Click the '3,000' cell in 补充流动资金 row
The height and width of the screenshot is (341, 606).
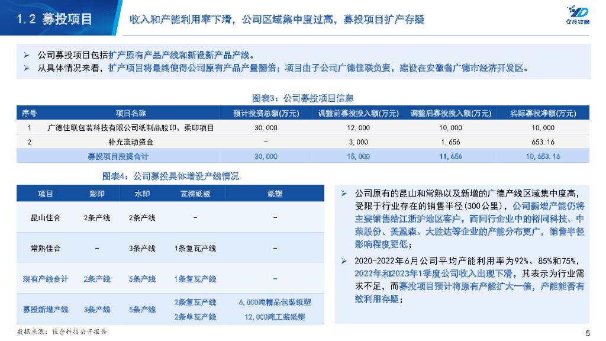point(358,142)
